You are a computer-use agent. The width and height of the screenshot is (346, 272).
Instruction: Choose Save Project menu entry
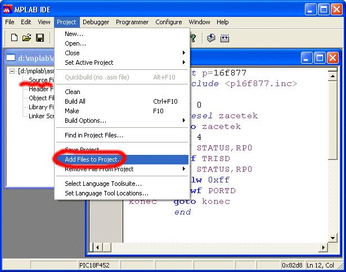[x=122, y=150]
